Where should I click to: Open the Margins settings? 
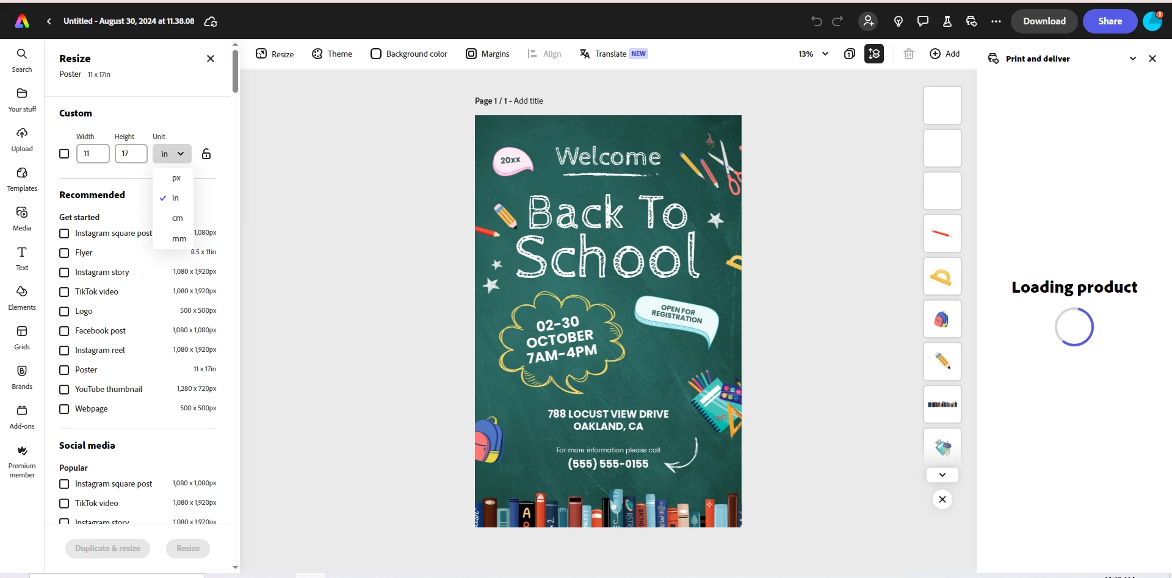click(x=488, y=54)
